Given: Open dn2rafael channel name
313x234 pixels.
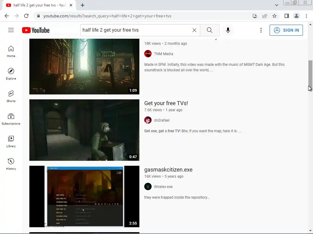Looking at the screenshot, I should tap(162, 120).
